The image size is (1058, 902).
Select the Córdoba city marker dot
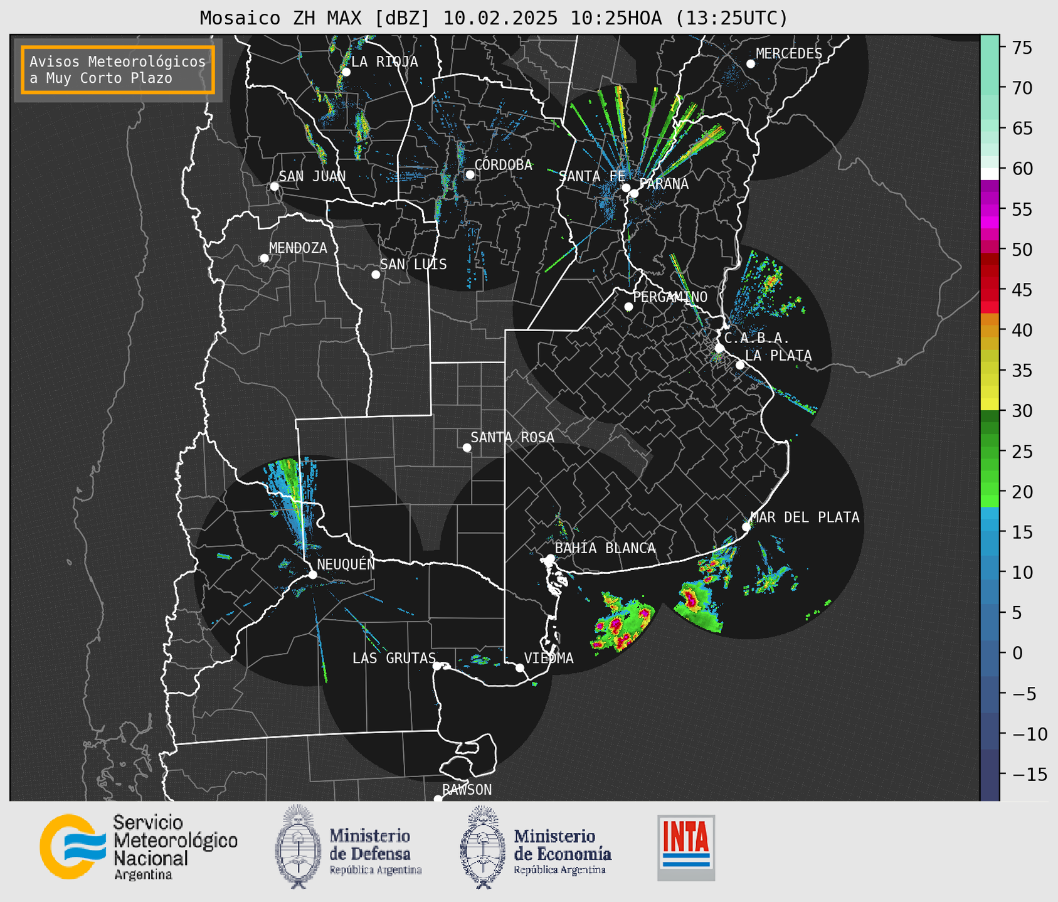tap(470, 174)
